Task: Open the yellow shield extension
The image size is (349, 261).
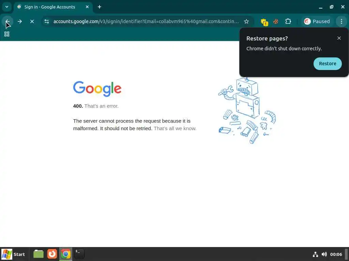Action: tap(264, 22)
